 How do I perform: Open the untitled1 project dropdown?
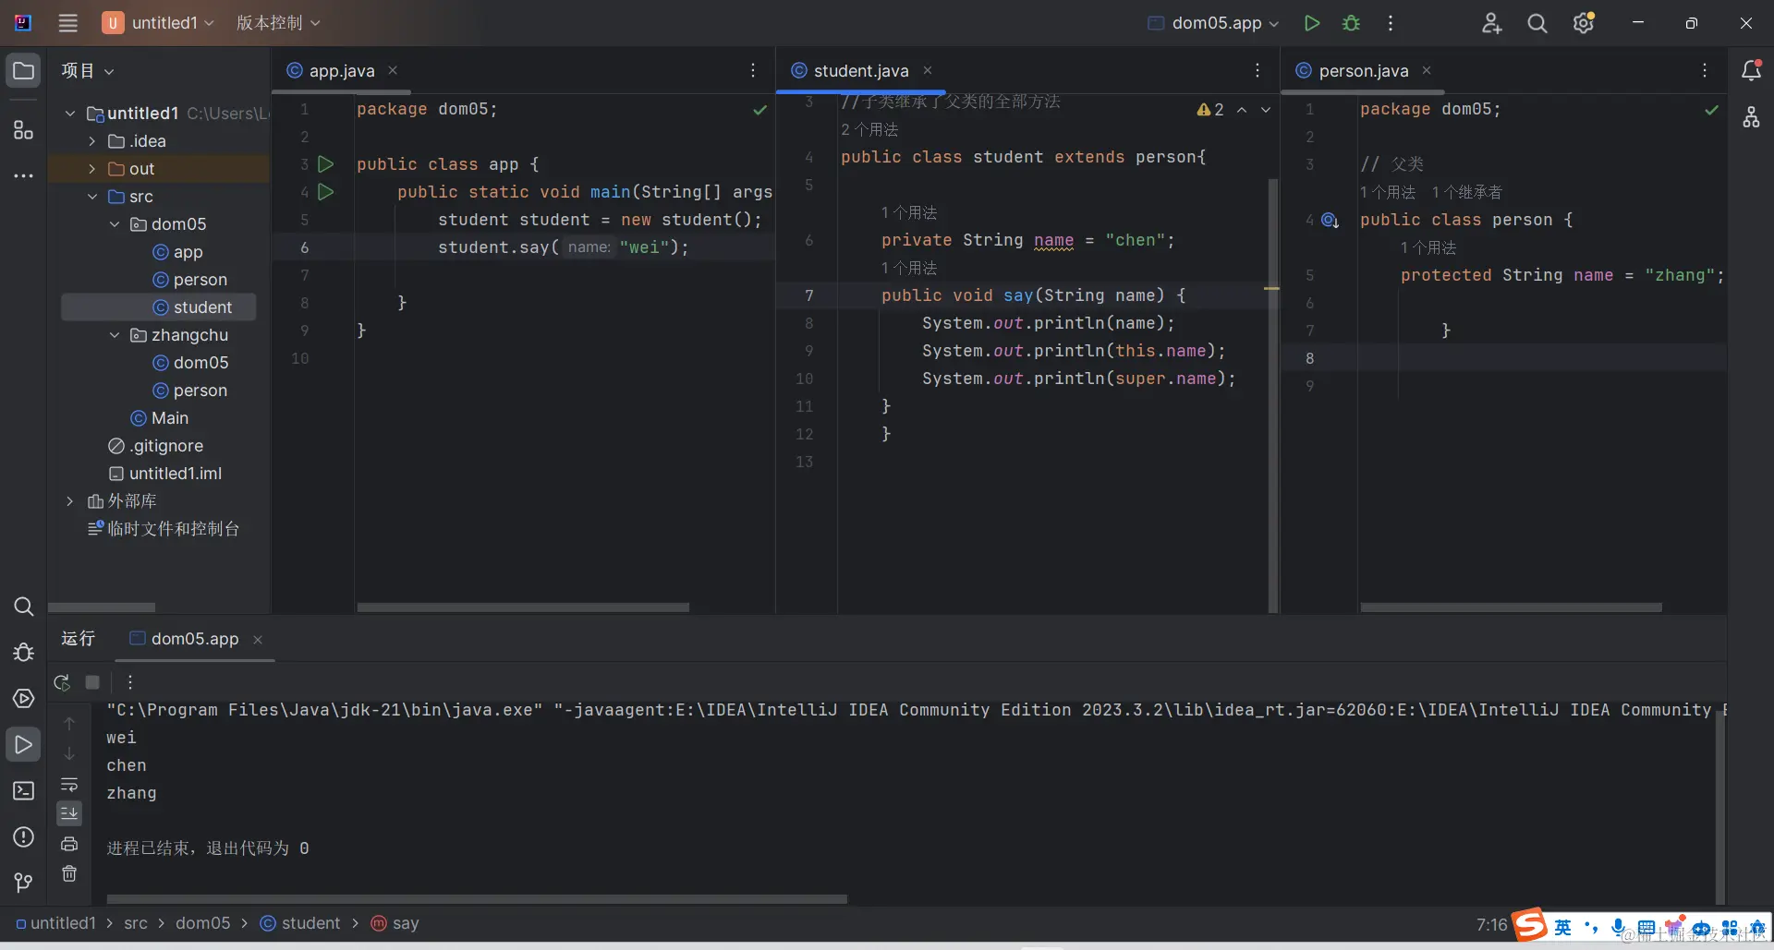(158, 23)
